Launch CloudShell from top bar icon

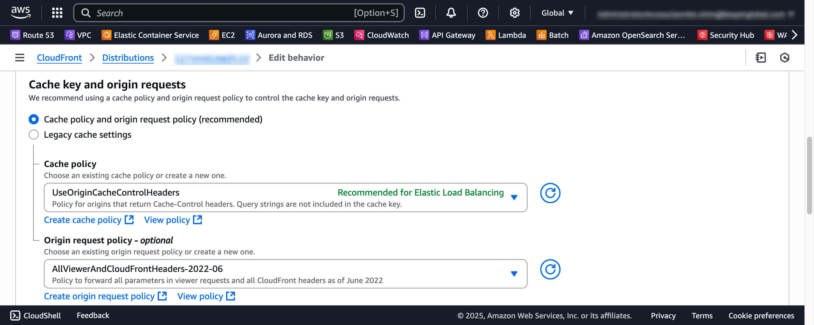click(x=420, y=13)
